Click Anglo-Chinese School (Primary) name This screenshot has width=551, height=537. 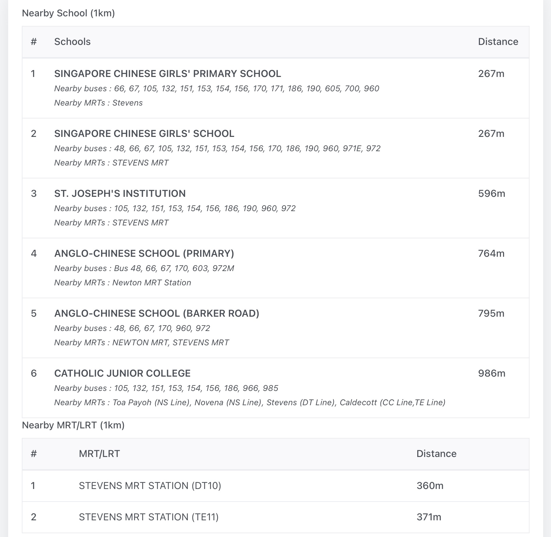click(144, 253)
